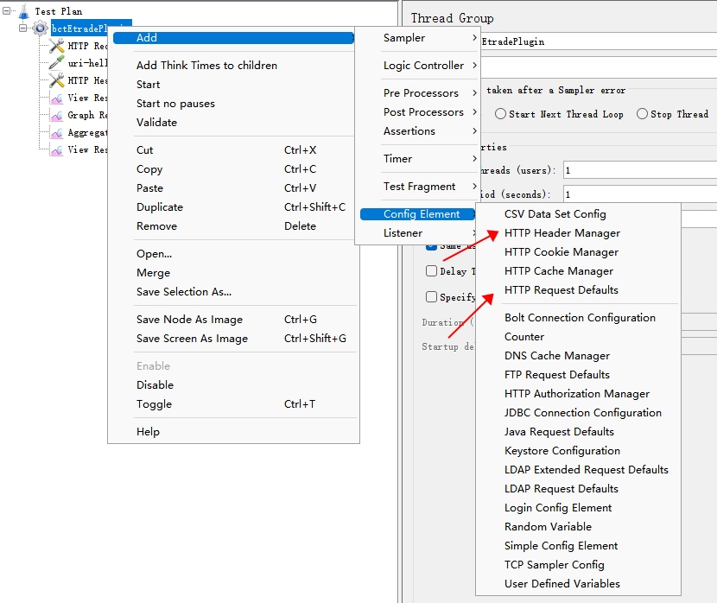Click the first HTTP Request tools icon

tap(57, 46)
